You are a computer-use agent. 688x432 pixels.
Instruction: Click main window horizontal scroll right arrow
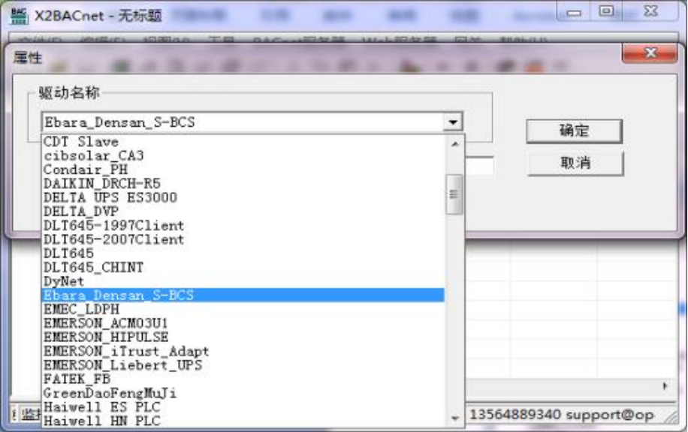665,386
